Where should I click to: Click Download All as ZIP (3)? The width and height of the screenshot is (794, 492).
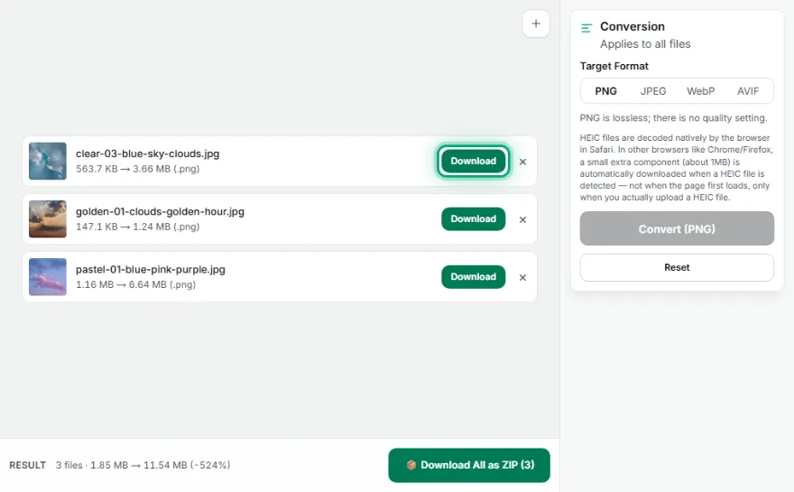469,465
